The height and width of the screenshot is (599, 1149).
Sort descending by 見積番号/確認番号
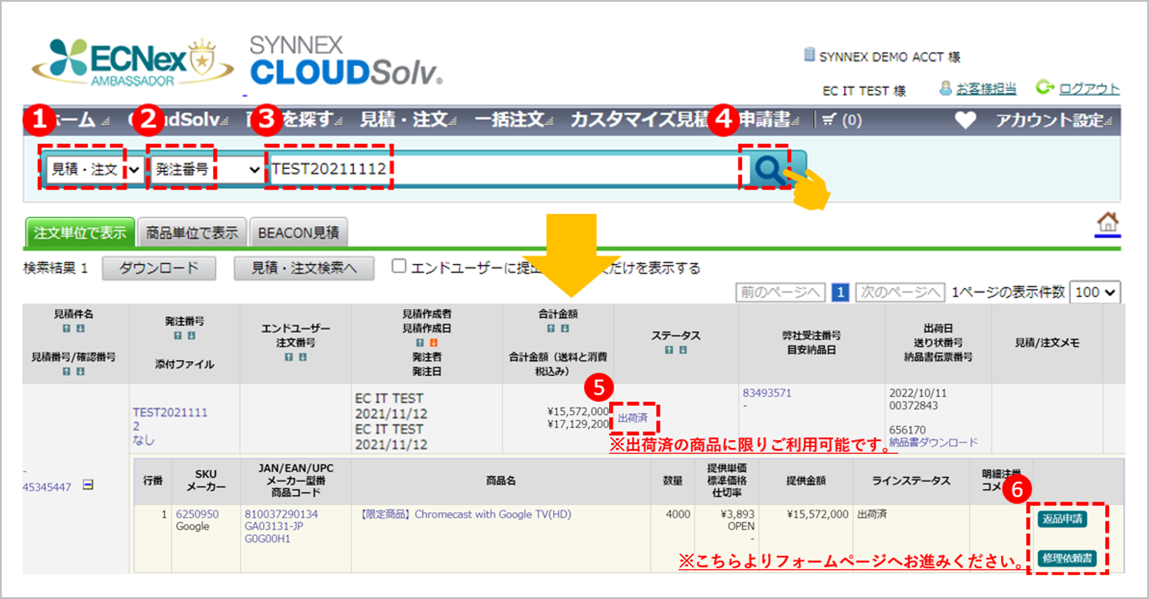point(80,371)
